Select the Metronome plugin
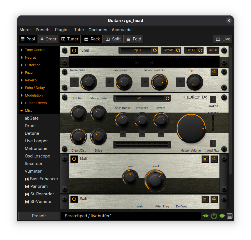This screenshot has height=240, width=251. click(x=36, y=148)
